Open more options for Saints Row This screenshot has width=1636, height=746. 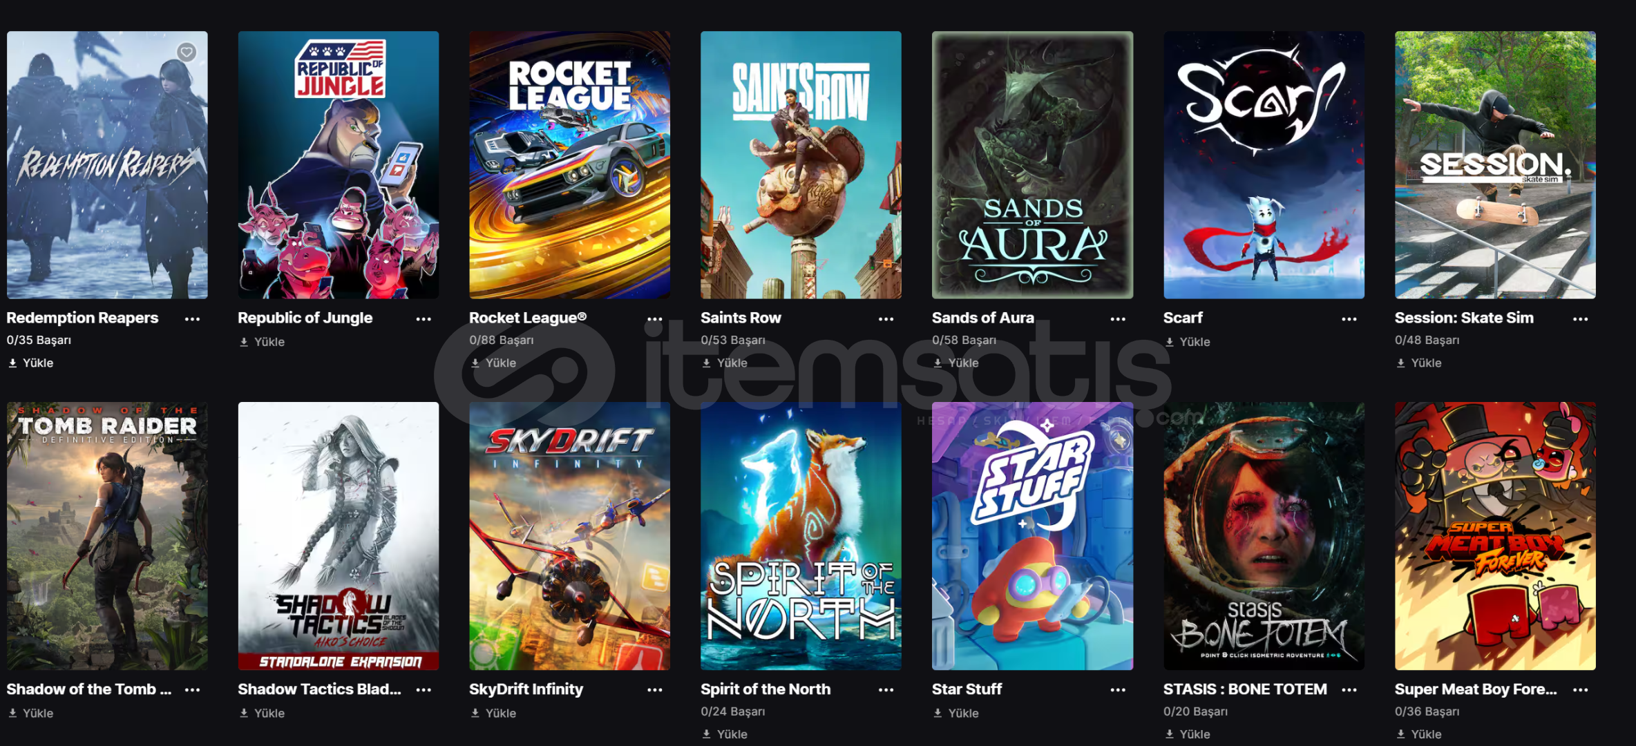click(886, 318)
